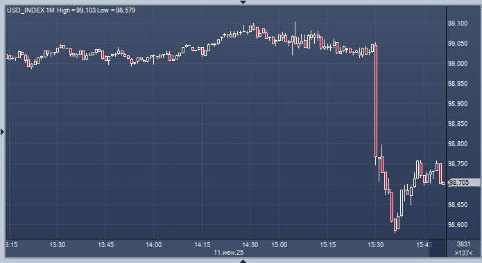Click the 15:00 time axis label
The height and width of the screenshot is (263, 482).
click(x=279, y=245)
